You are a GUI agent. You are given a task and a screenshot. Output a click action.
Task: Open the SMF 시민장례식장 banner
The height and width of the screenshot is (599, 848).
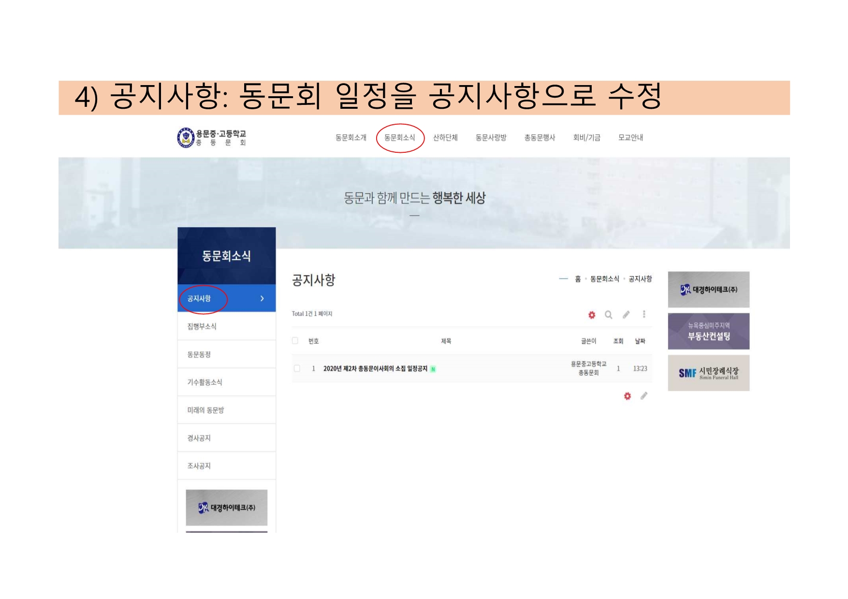coord(709,373)
